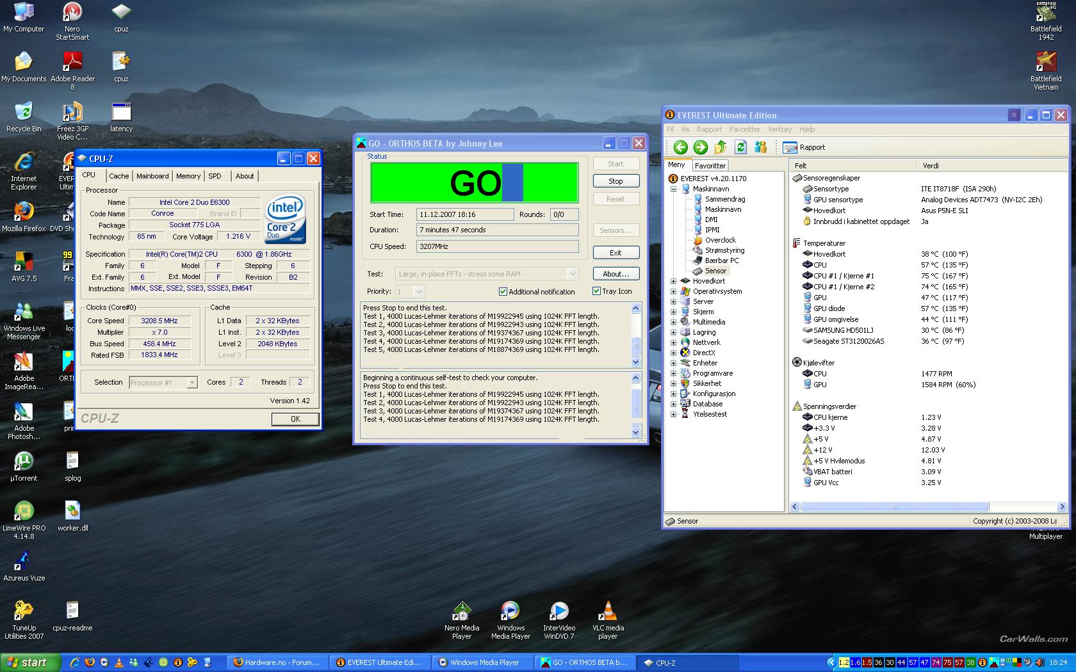Toggle Tray Icon checkbox in ORTHOS

(596, 291)
